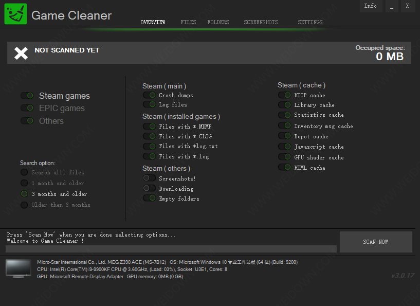Select Older then 6 months option
The height and width of the screenshot is (306, 420).
24,205
